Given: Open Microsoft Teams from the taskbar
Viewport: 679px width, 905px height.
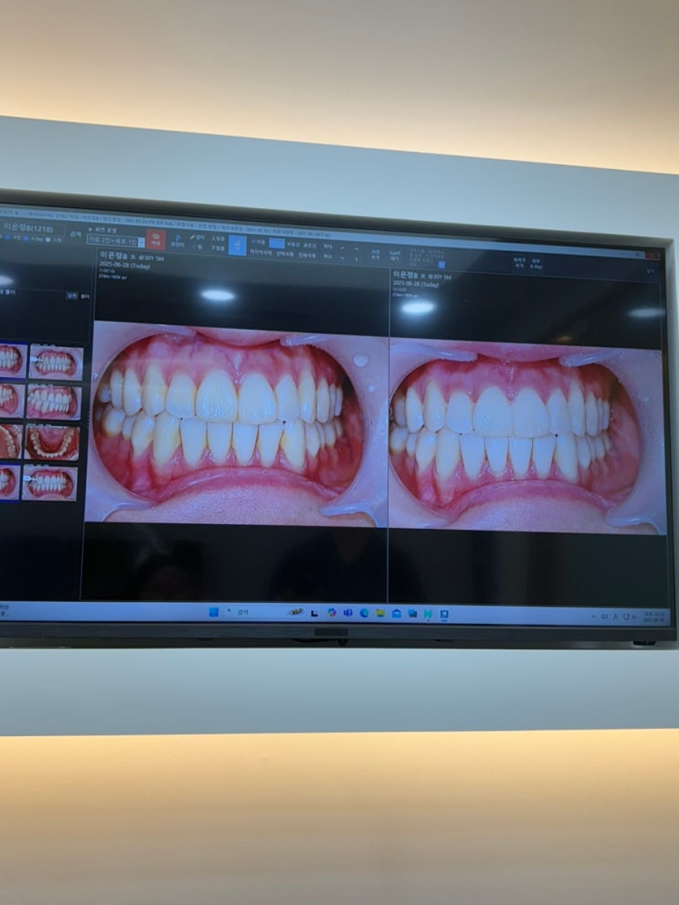Looking at the screenshot, I should tap(347, 613).
